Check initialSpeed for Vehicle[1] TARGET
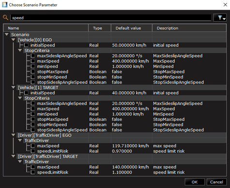The width and height of the screenshot is (230, 188). tap(26, 93)
